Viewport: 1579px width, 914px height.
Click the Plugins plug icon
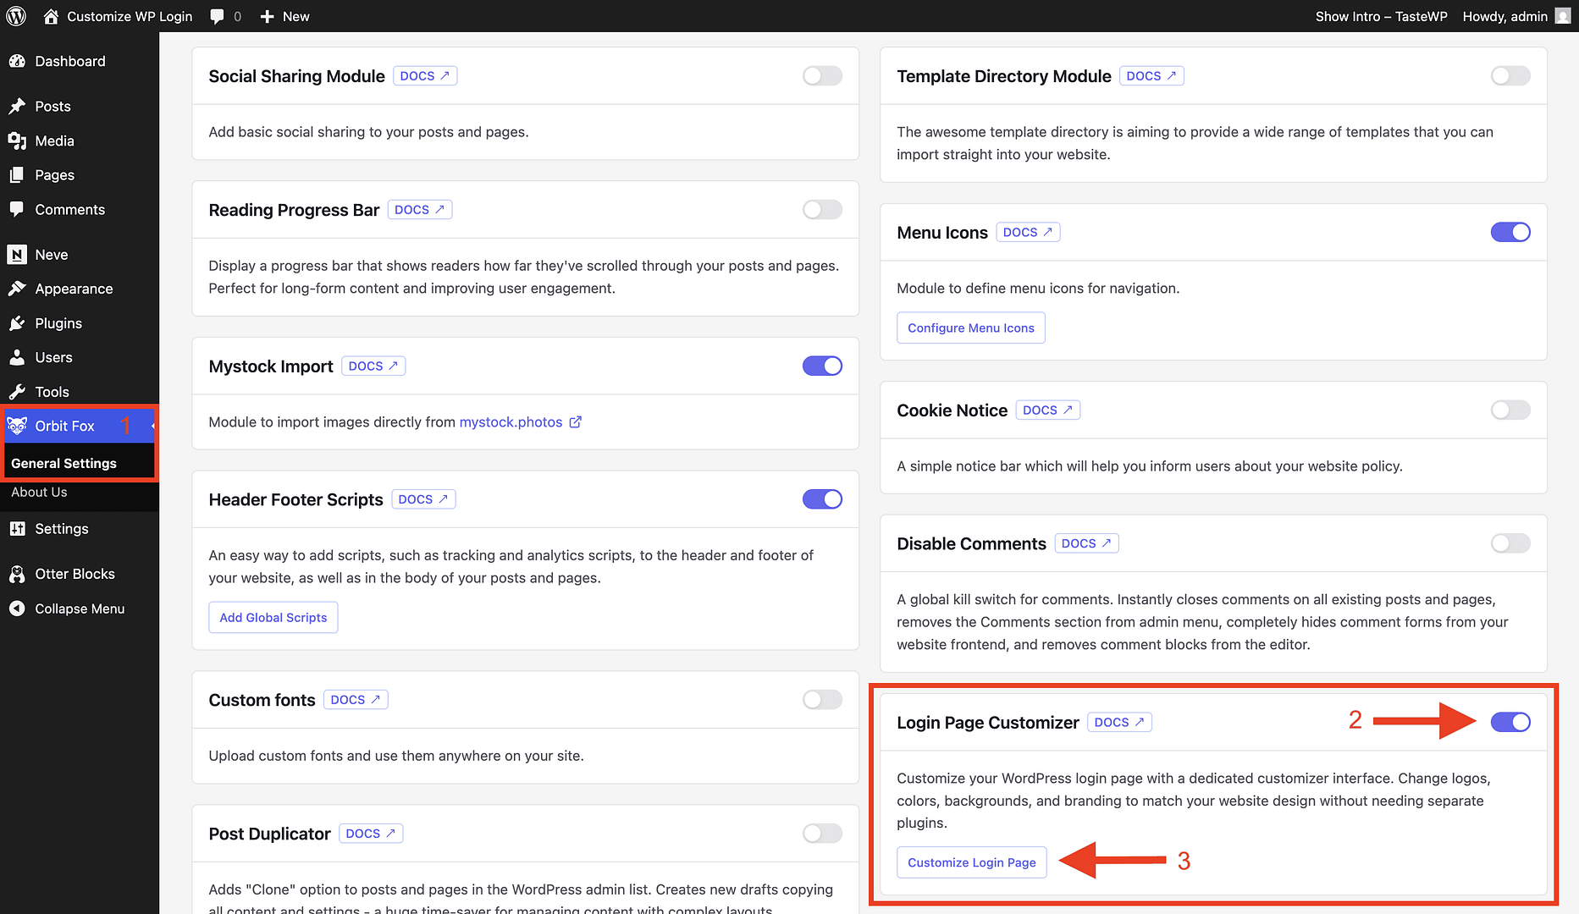(18, 322)
